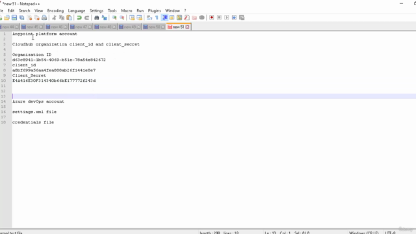Open the User Defined Language icon
416x234 pixels.
(x=172, y=18)
